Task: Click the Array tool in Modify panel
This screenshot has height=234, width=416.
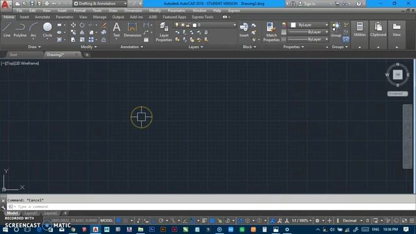Action: coord(91,40)
